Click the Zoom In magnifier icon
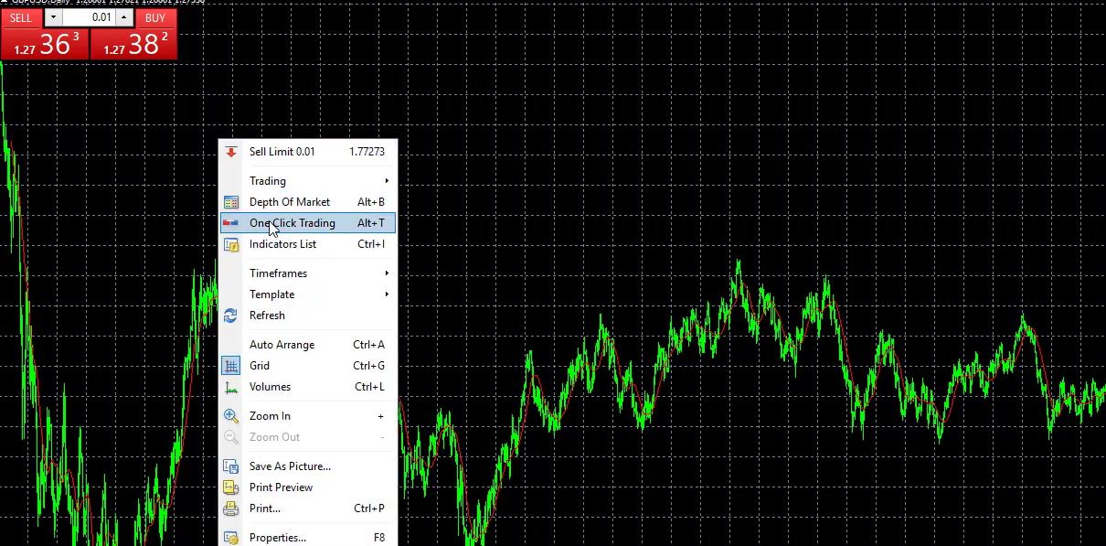The width and height of the screenshot is (1106, 546). (231, 416)
